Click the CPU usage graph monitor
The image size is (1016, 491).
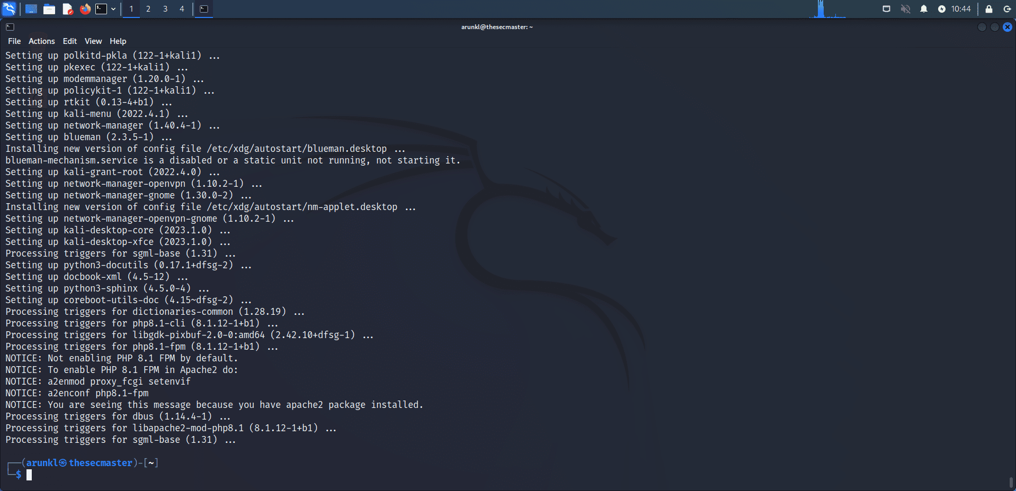(827, 9)
